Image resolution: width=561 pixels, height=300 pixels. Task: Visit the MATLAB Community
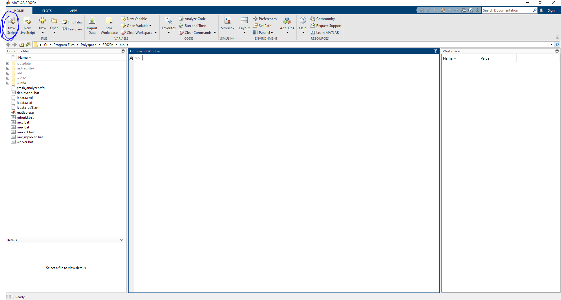[323, 19]
